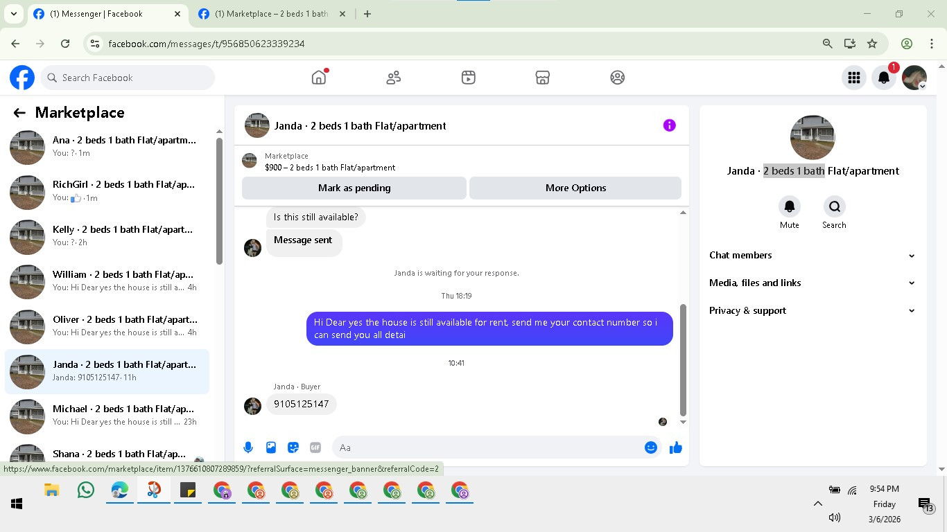Expand Media, files and links section

click(813, 283)
